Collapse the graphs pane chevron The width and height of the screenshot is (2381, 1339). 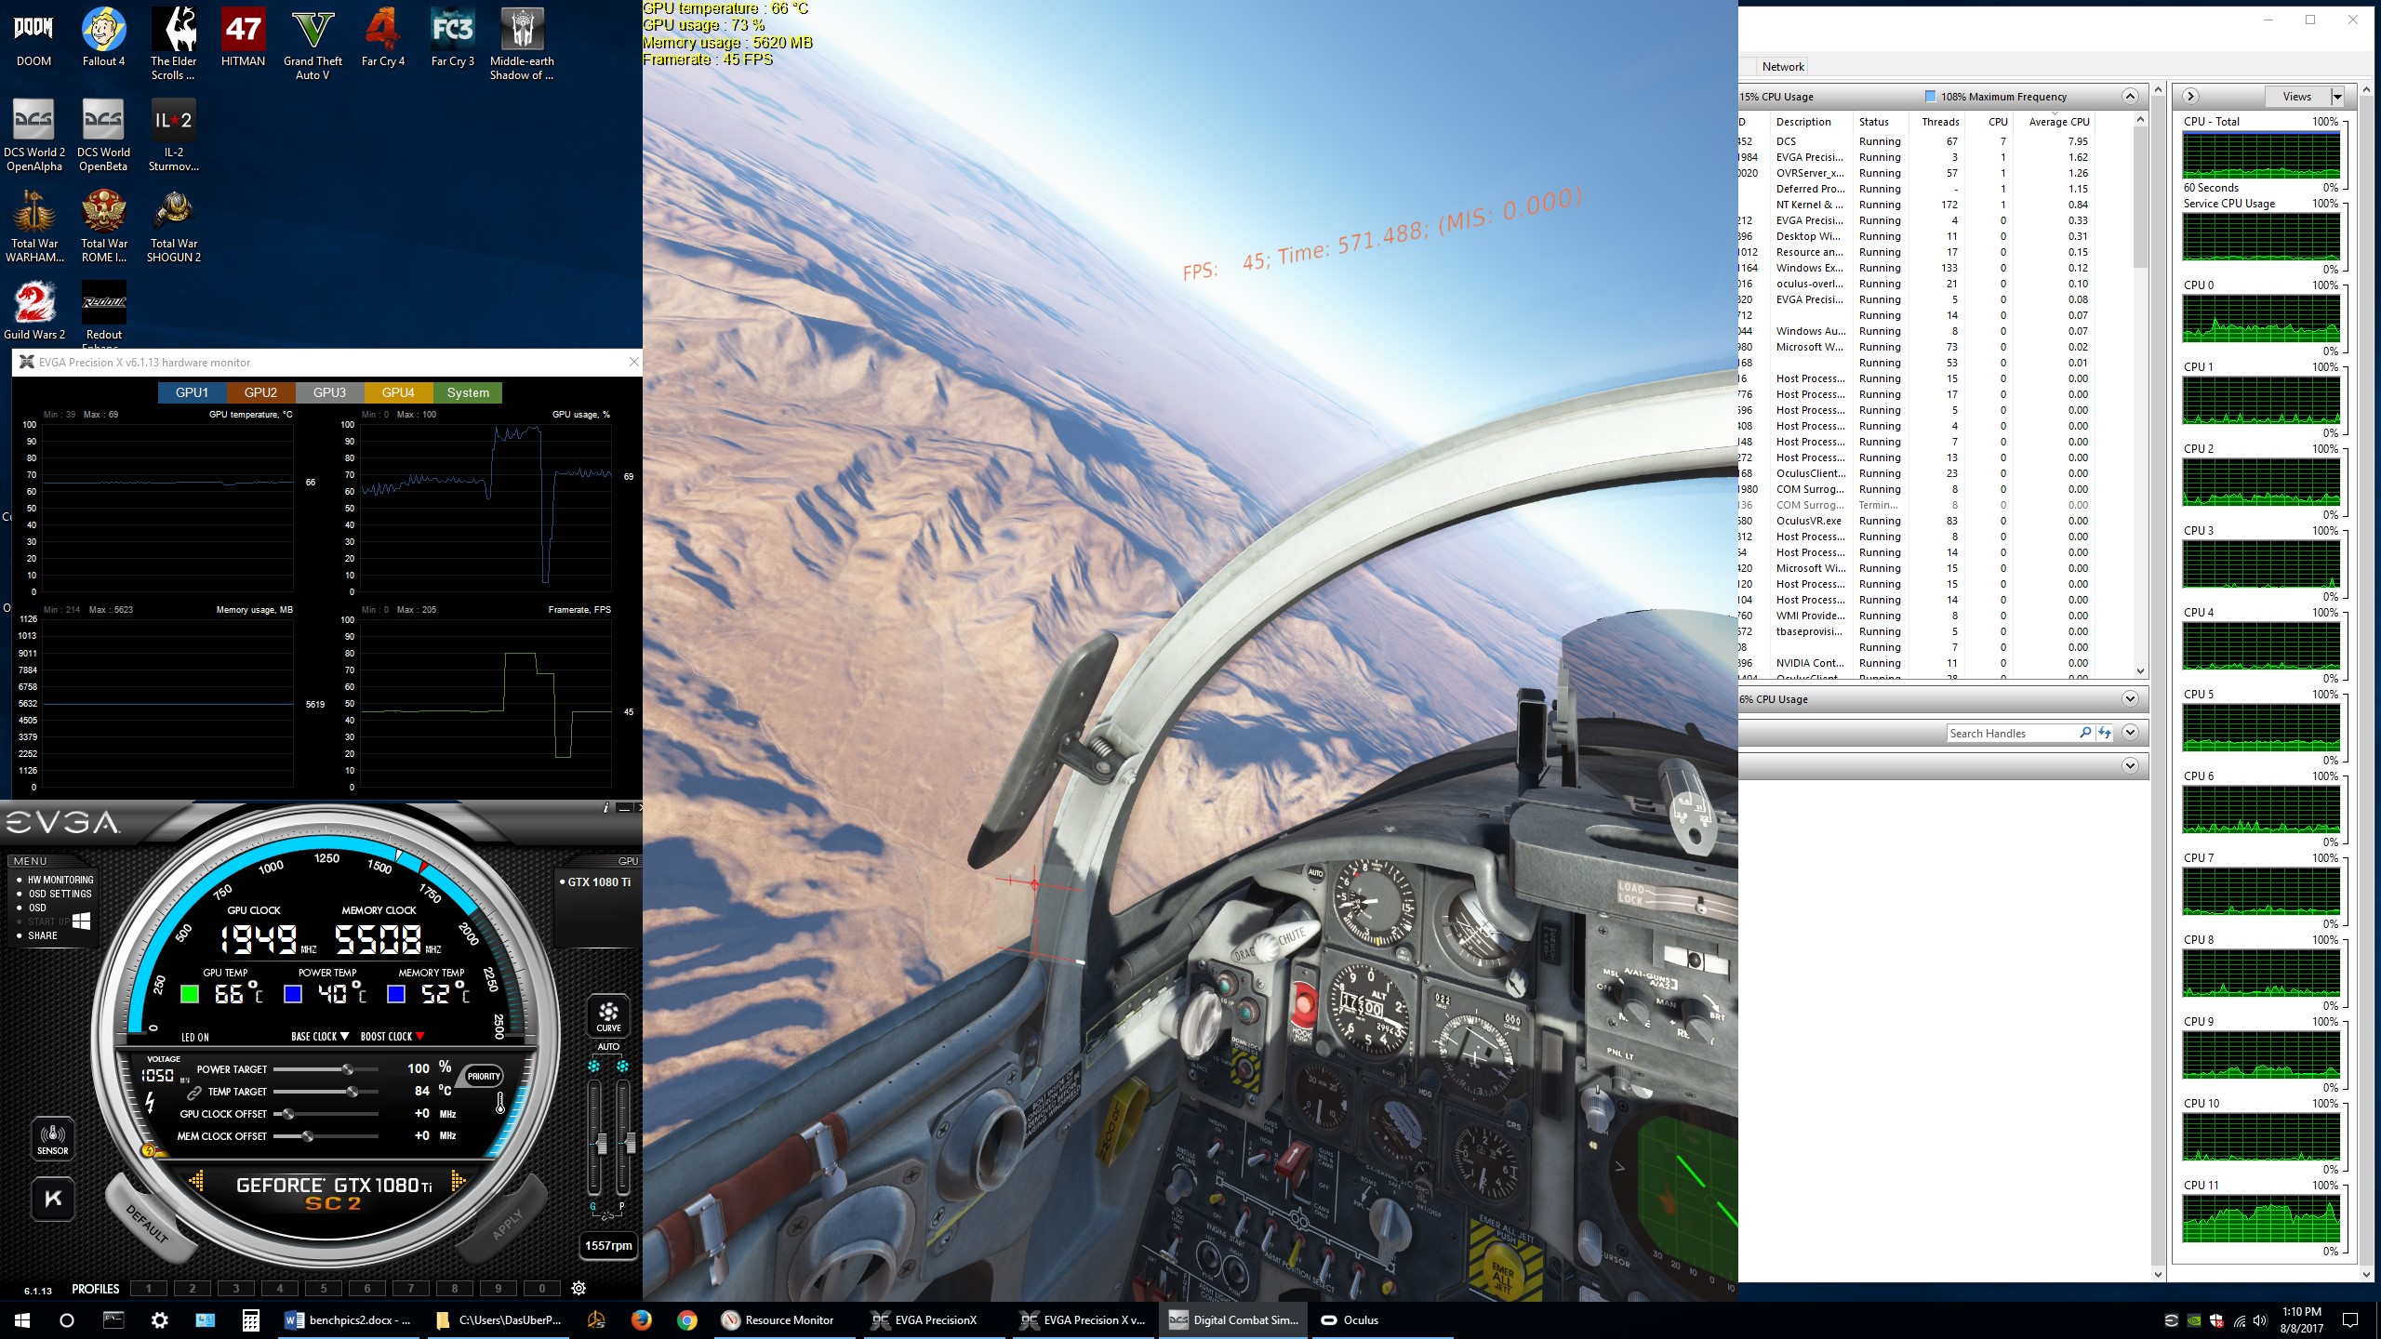[x=2190, y=97]
